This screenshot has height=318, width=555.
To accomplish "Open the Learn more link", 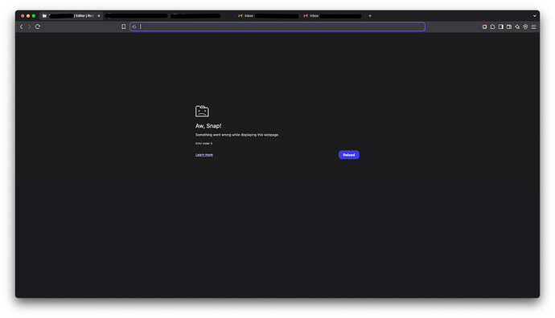I will point(204,155).
